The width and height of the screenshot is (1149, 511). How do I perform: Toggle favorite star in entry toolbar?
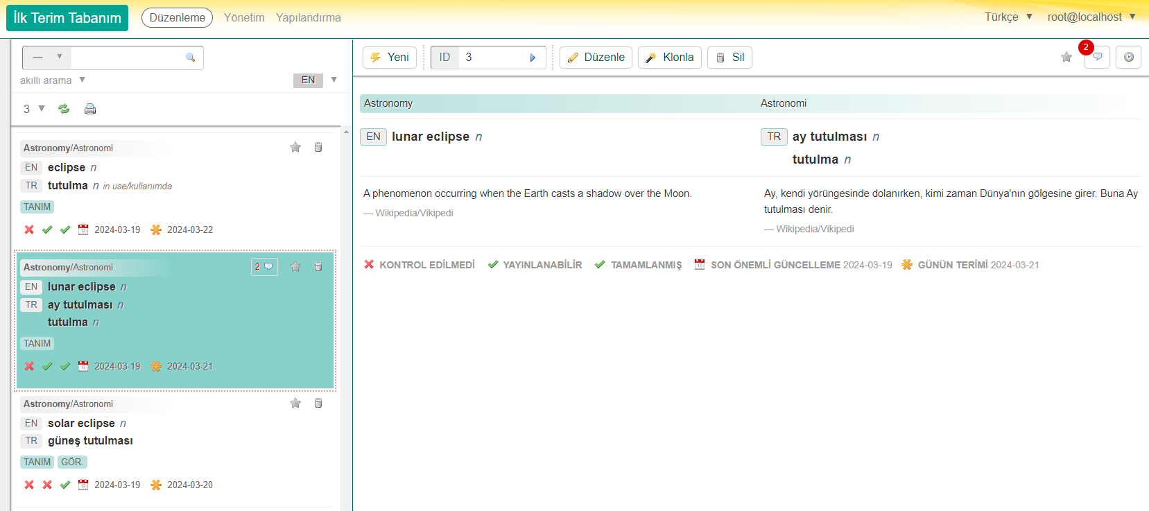[1066, 57]
